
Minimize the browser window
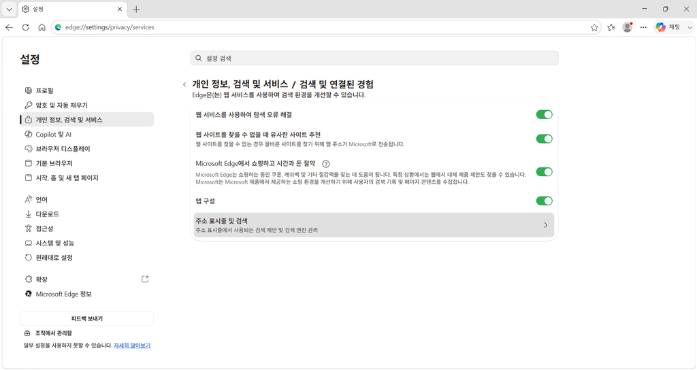point(645,9)
